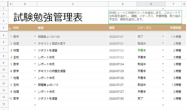186x110 pixels.
Task: Open empty status dropdown in row 15
Action: tap(163, 105)
